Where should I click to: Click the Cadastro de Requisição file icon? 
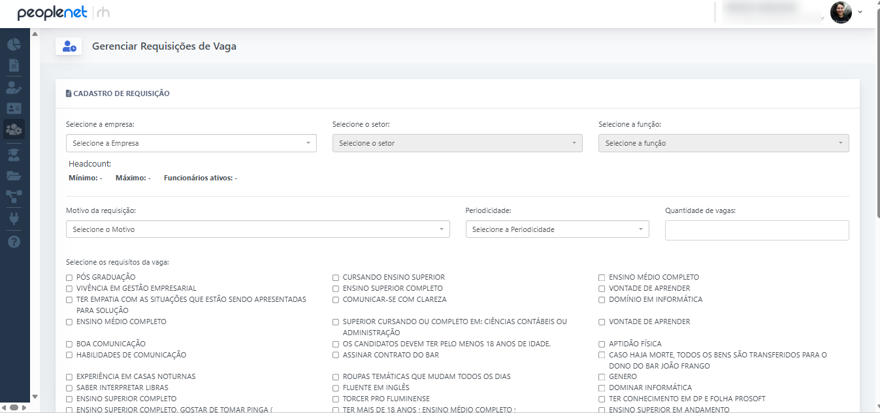(69, 93)
